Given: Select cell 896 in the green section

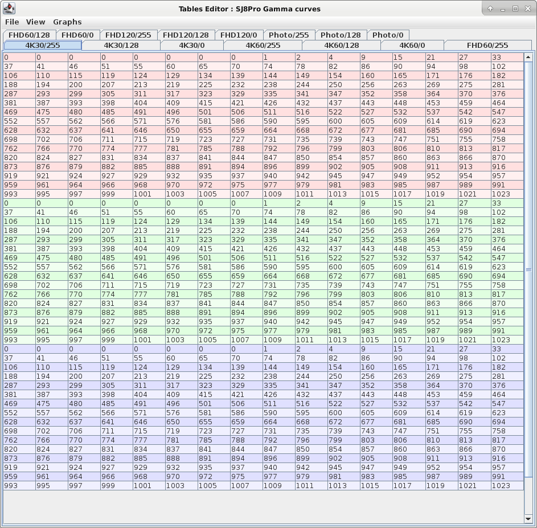Looking at the screenshot, I should [x=279, y=313].
